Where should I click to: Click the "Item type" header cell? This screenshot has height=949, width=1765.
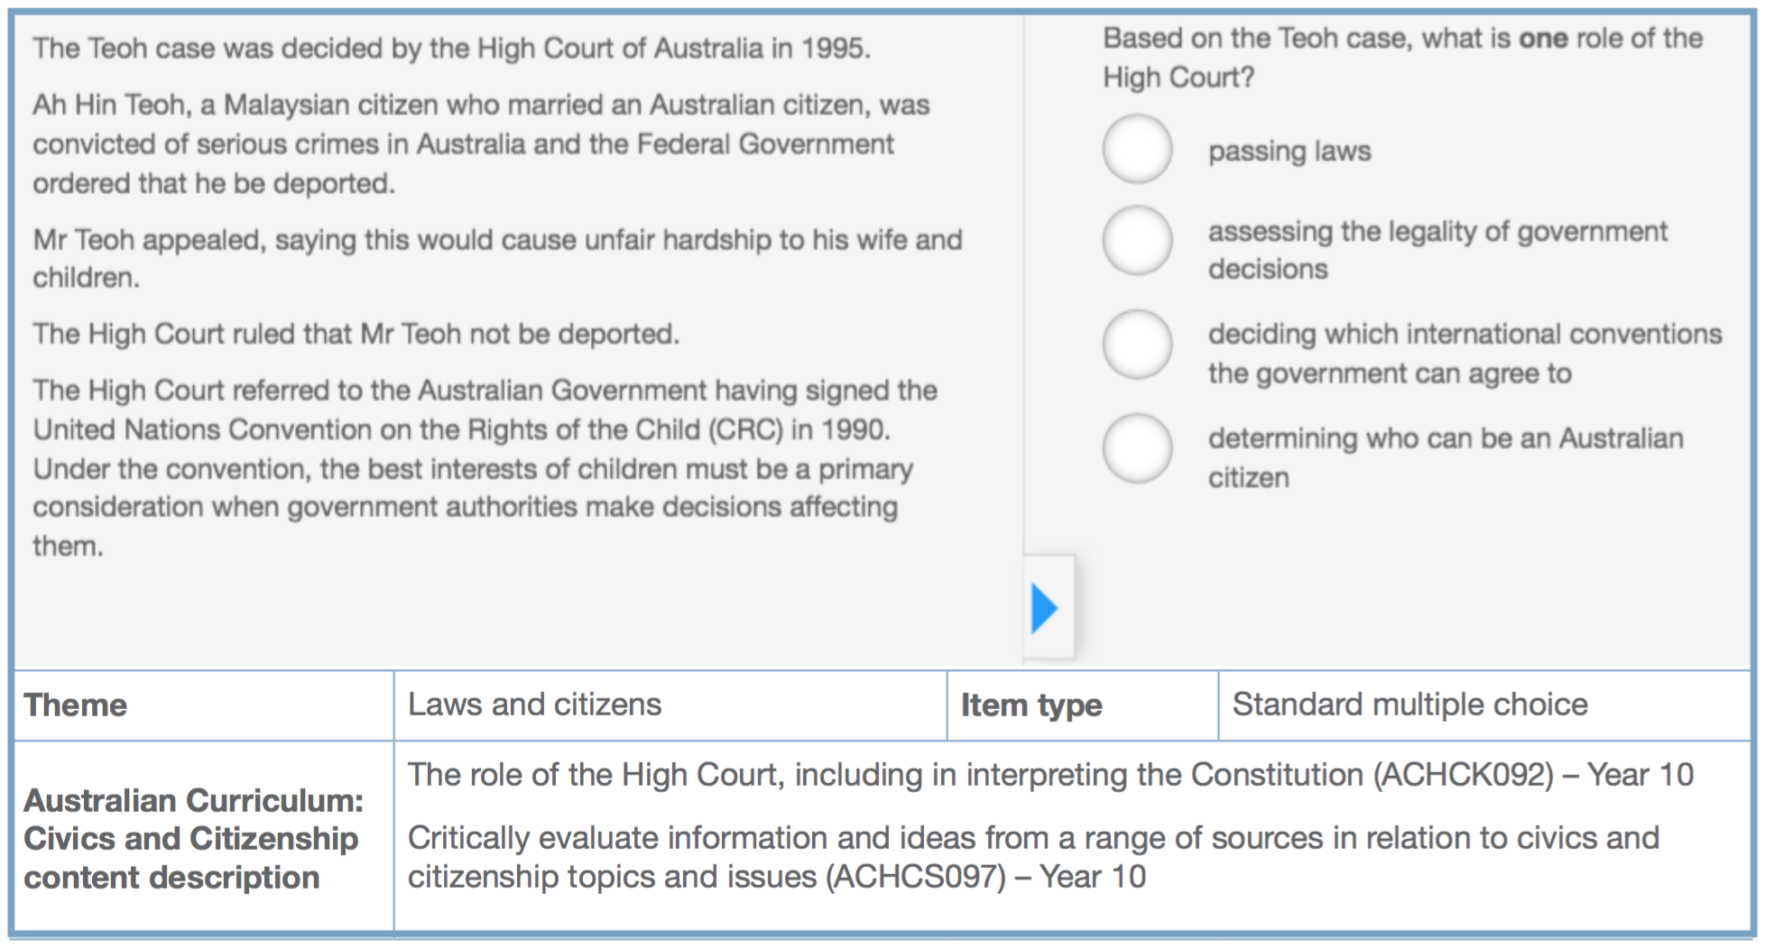tap(1083, 705)
